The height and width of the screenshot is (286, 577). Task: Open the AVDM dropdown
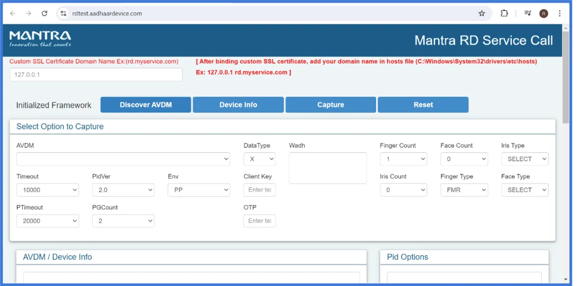[x=123, y=159]
